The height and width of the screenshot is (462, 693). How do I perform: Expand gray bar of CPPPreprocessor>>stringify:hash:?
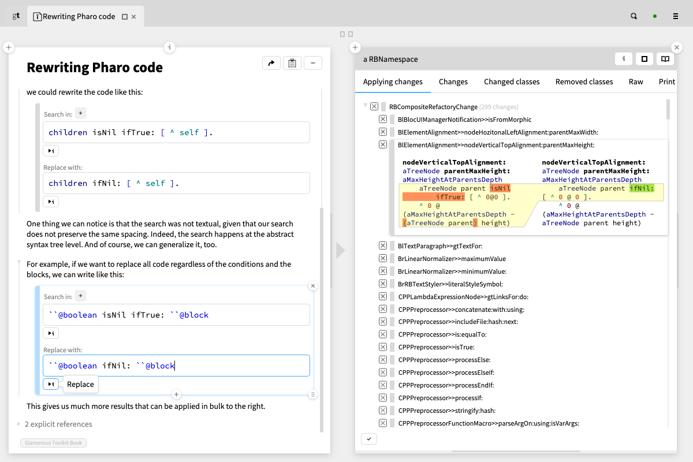point(392,411)
